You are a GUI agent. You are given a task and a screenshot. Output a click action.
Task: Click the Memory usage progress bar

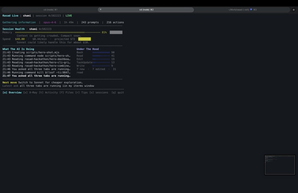point(58,32)
